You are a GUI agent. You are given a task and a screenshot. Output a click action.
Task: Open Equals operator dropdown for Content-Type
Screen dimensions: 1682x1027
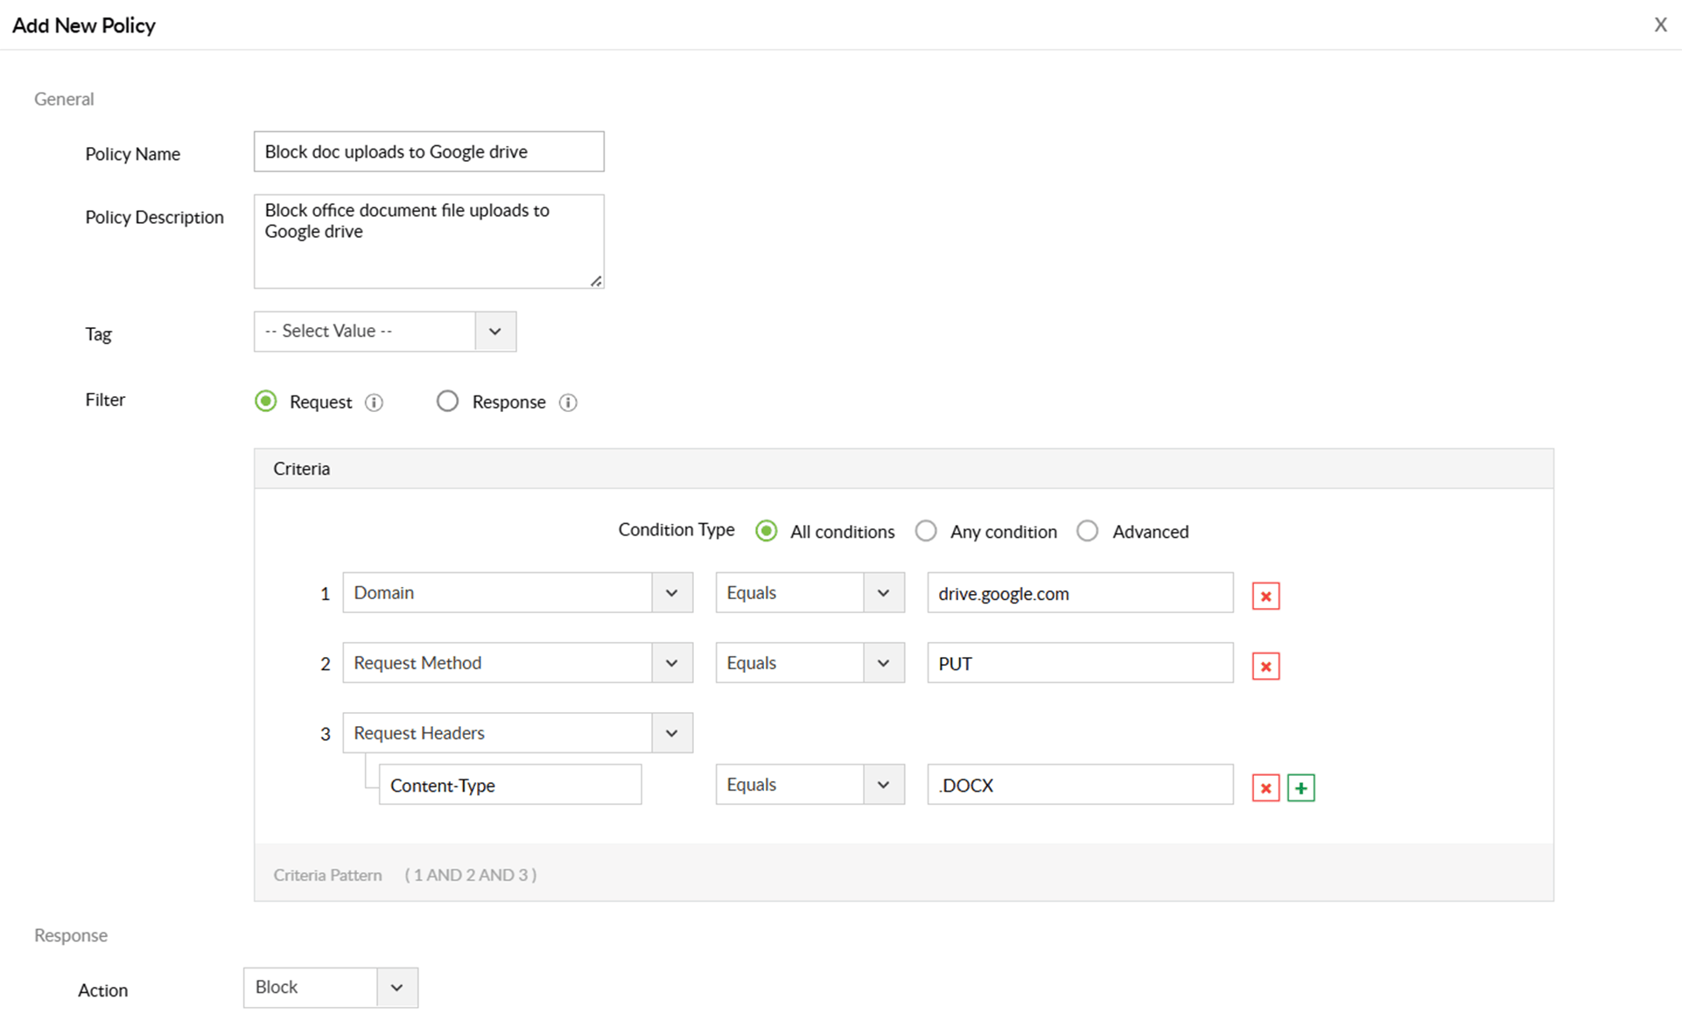click(x=883, y=785)
